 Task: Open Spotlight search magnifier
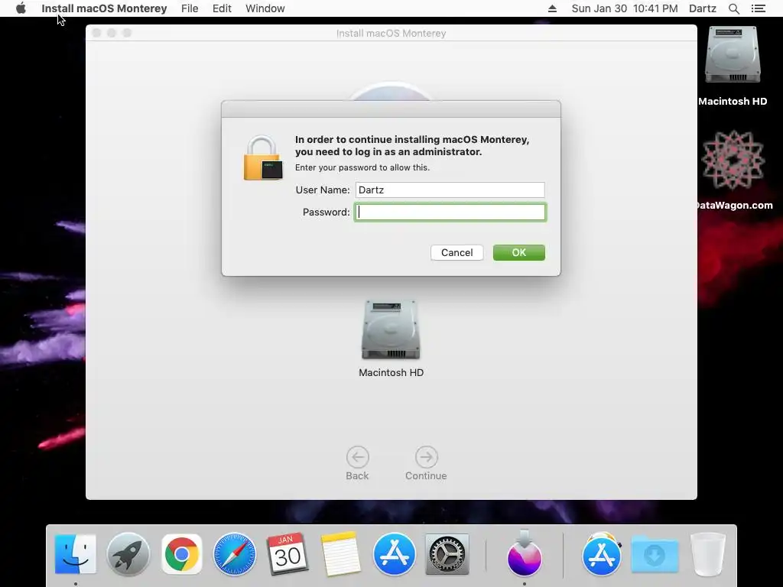[733, 8]
